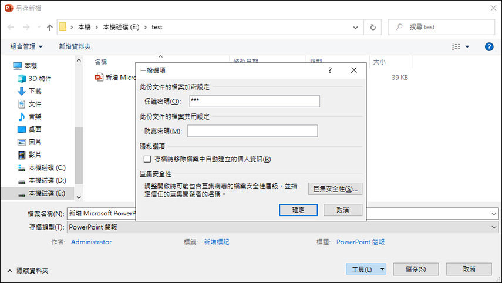
Task: Select the PowerPoint file icon in list
Action: click(99, 77)
